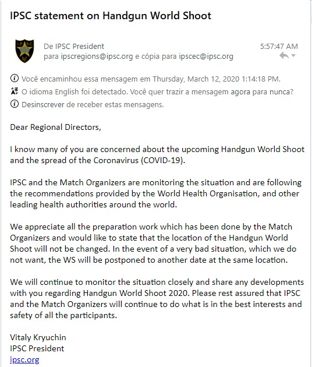Click the paragraph mentioning World Health Organisation

156,193
